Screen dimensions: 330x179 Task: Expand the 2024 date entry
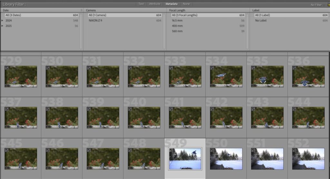[x=2, y=20]
